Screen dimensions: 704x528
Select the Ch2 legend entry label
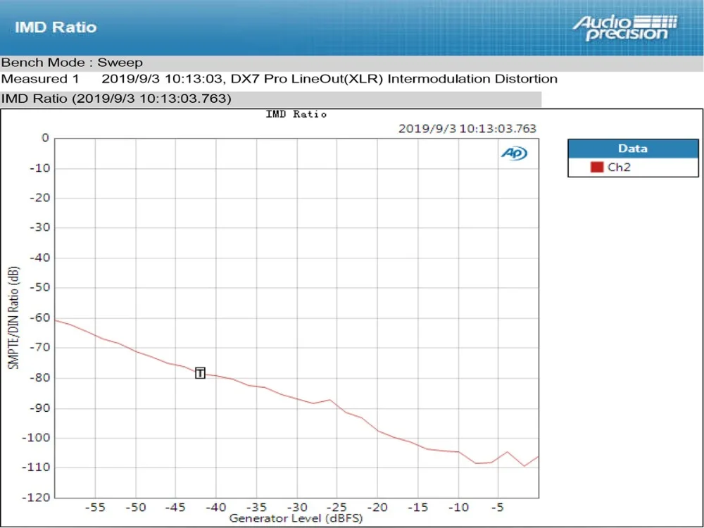click(619, 167)
